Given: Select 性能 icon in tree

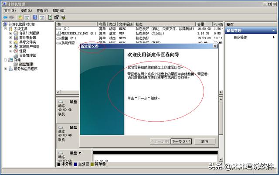Looking at the screenshot, I should coord(16,51).
